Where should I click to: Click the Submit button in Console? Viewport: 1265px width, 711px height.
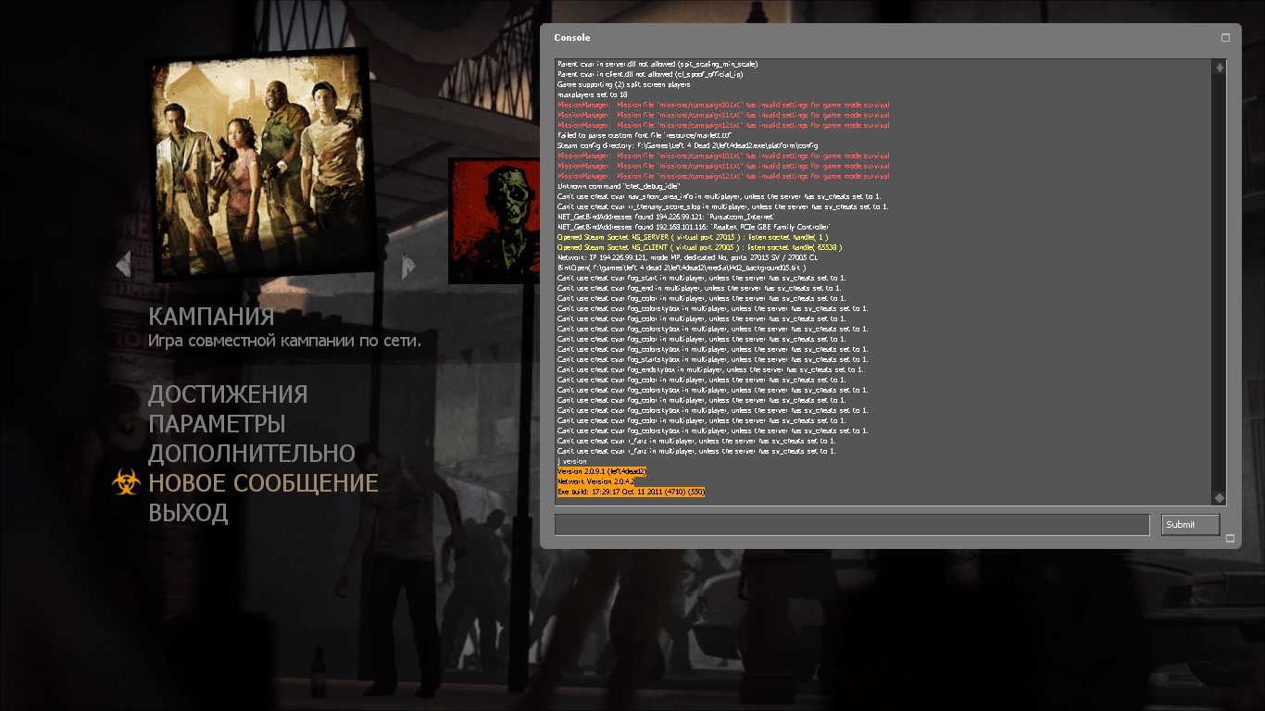coord(1191,524)
